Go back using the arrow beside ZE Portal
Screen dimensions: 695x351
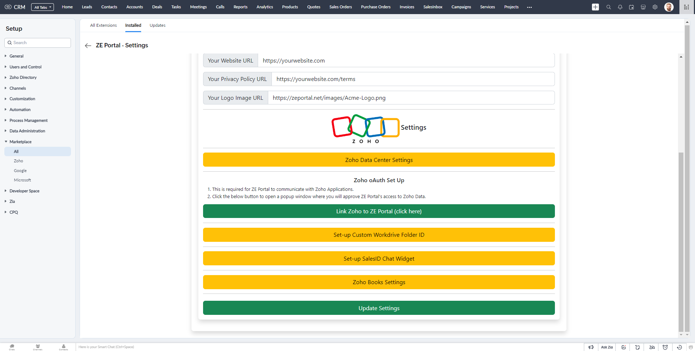tap(88, 46)
